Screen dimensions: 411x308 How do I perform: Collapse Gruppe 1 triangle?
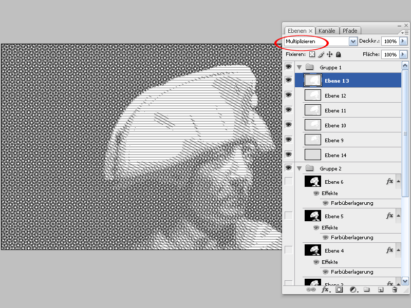pyautogui.click(x=299, y=68)
